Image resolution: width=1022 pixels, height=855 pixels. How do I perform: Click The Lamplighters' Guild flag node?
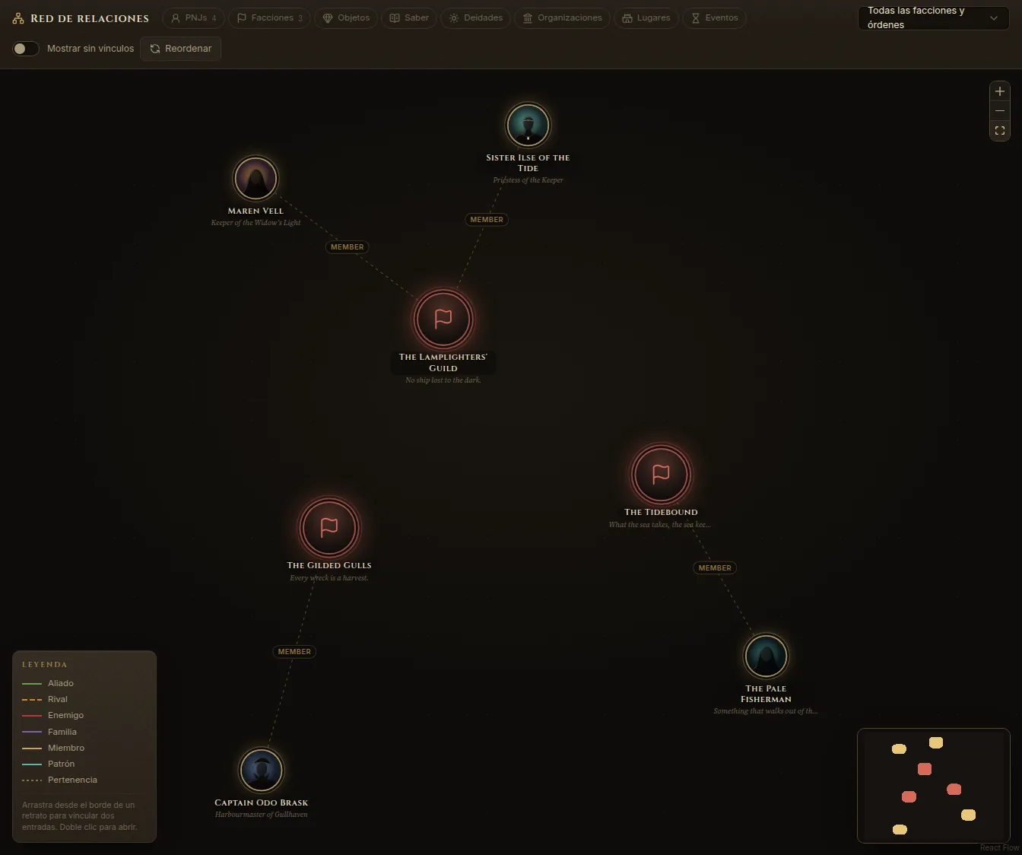click(x=443, y=319)
